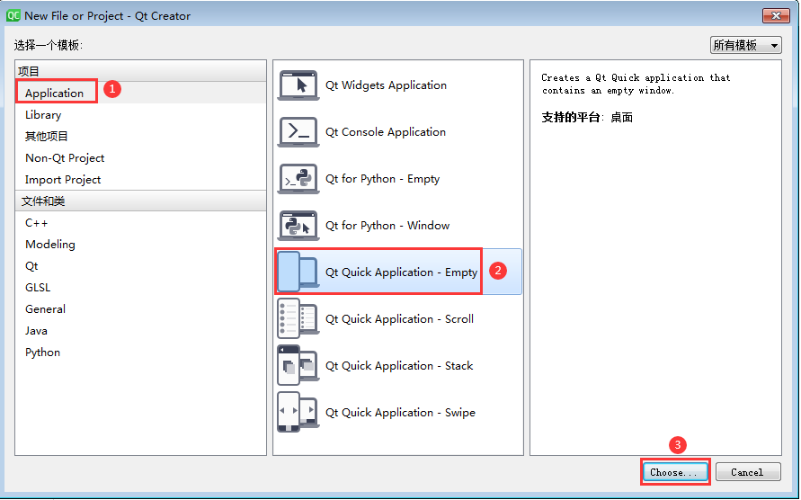Click the Qt Quick Application - Scroll label
The width and height of the screenshot is (801, 500).
click(399, 319)
